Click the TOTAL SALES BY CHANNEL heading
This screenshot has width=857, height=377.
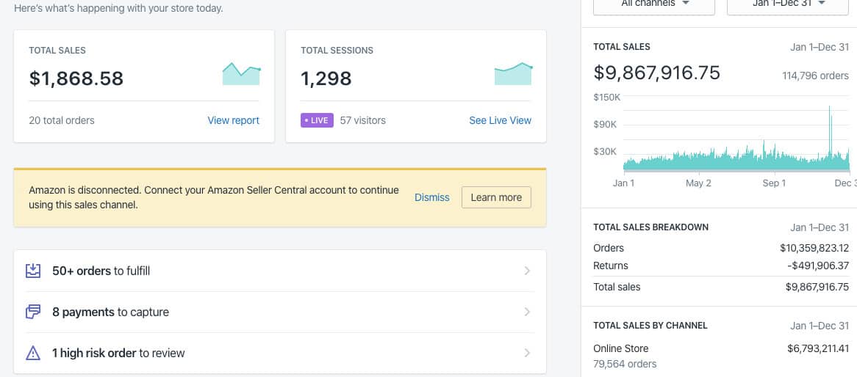(650, 326)
